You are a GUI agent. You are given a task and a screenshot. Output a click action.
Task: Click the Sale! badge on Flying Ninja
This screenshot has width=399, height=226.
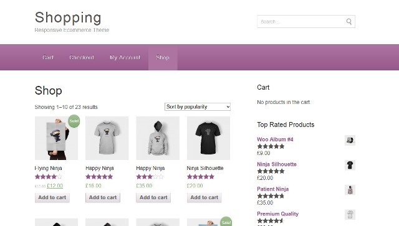[x=74, y=121]
